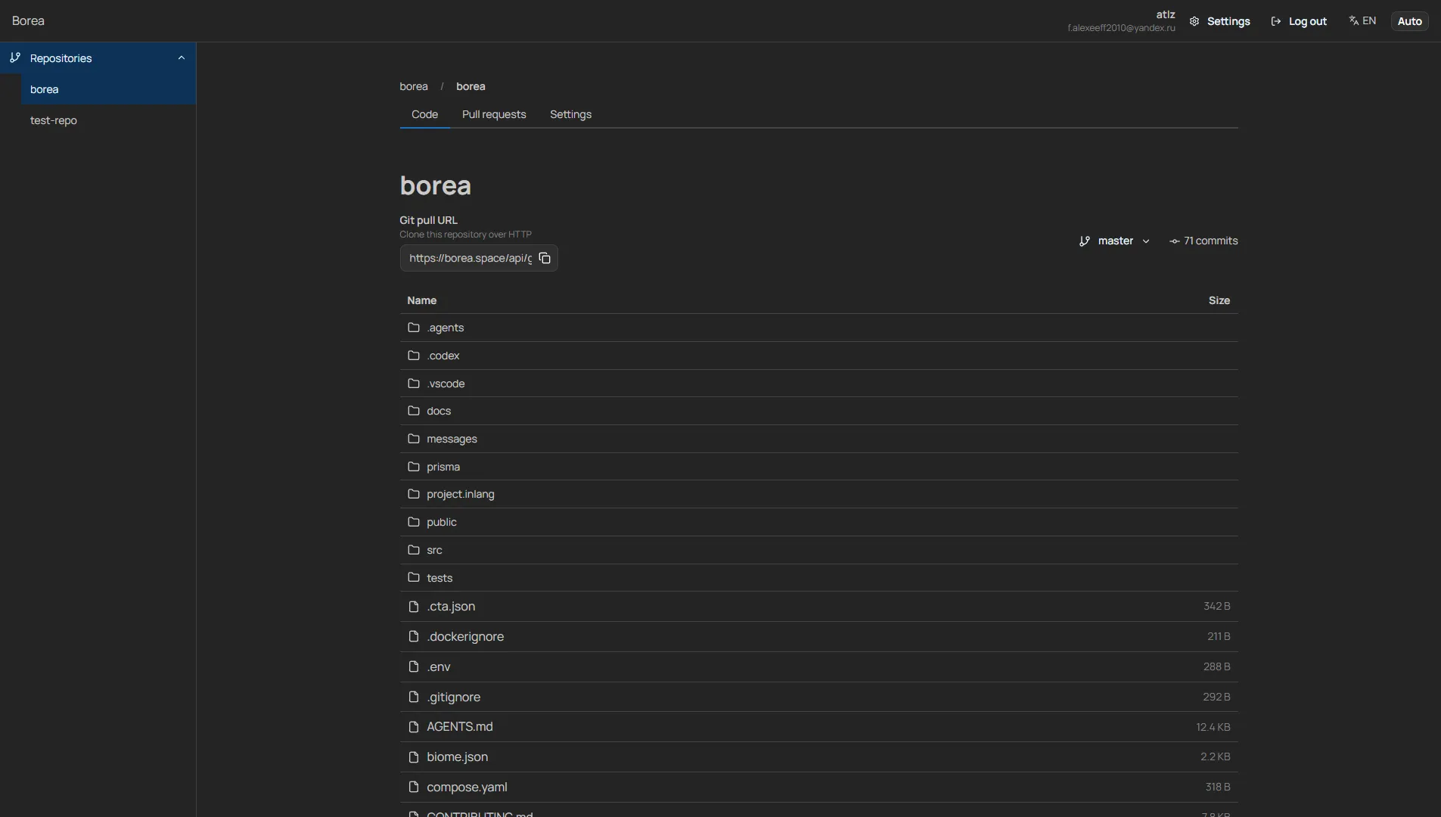Open the repository Settings tab
Image resolution: width=1441 pixels, height=817 pixels.
click(570, 114)
